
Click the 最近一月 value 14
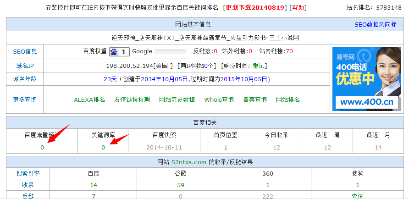tap(378, 148)
